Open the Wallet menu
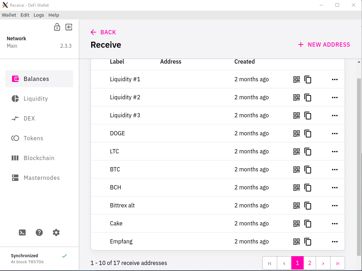This screenshot has width=362, height=271. pos(9,15)
